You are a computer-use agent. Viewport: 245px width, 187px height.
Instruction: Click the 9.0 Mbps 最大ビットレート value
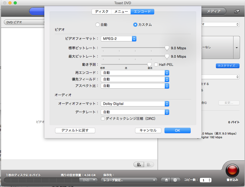(x=178, y=57)
